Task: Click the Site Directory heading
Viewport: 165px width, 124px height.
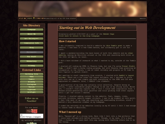Action: click(31, 25)
